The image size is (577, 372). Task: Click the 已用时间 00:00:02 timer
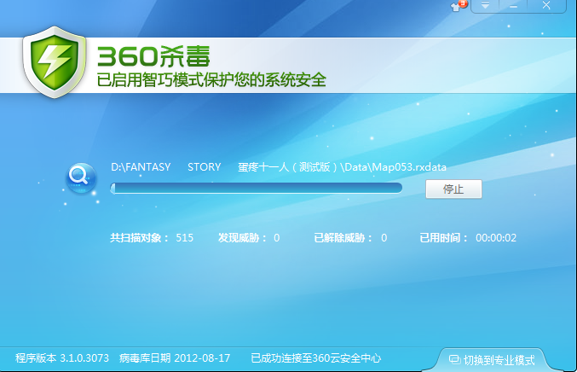[x=468, y=238]
